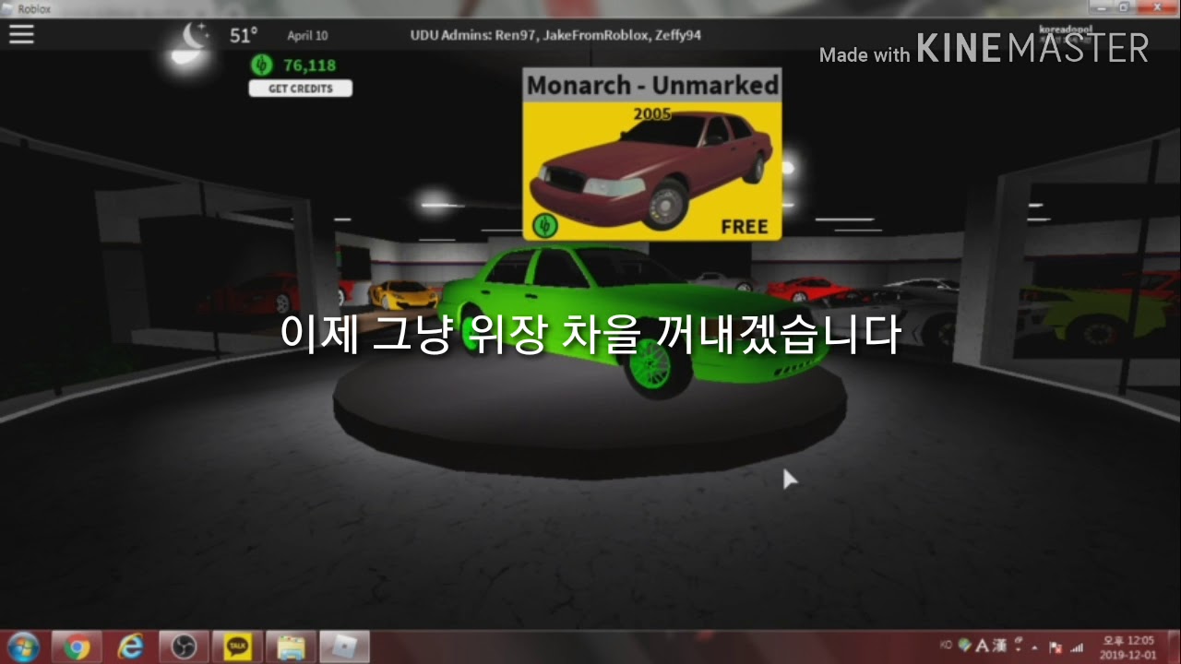This screenshot has width=1181, height=664.
Task: Open the Windows Start menu
Action: 22,646
